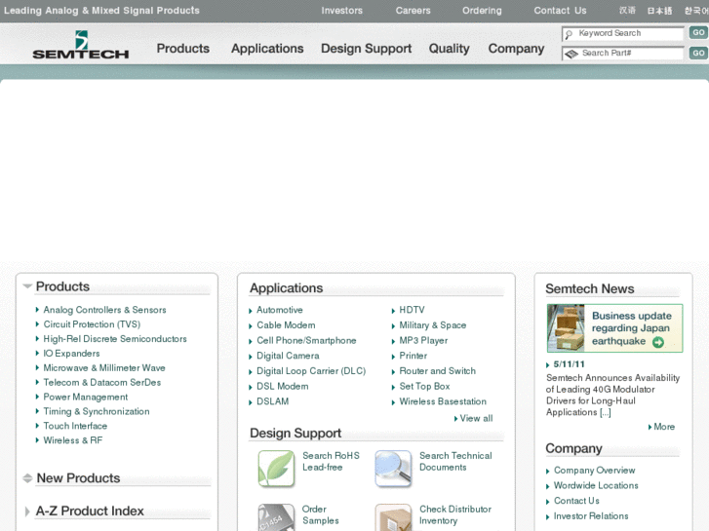Click GO next to Keyword Search
709x531 pixels.
click(x=698, y=32)
